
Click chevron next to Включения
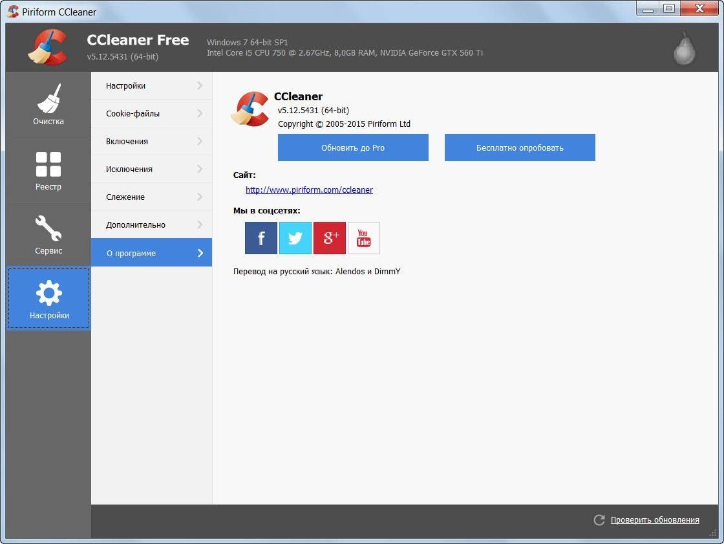click(x=200, y=141)
